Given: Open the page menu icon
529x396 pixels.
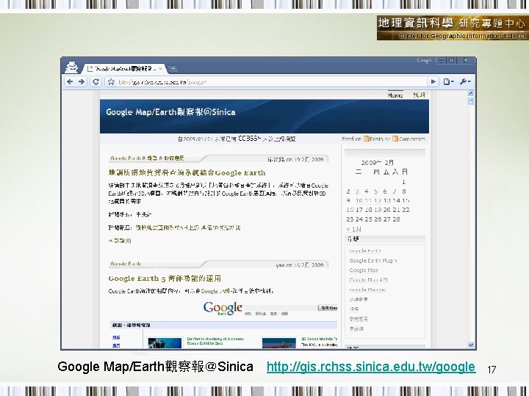Looking at the screenshot, I should 448,81.
